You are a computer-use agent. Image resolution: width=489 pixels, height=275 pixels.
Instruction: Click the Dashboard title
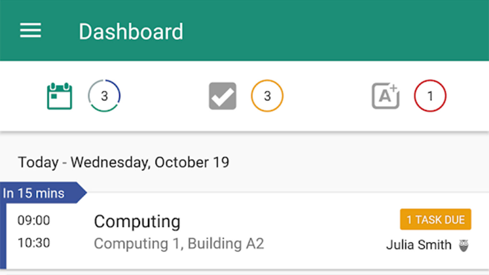(x=131, y=31)
